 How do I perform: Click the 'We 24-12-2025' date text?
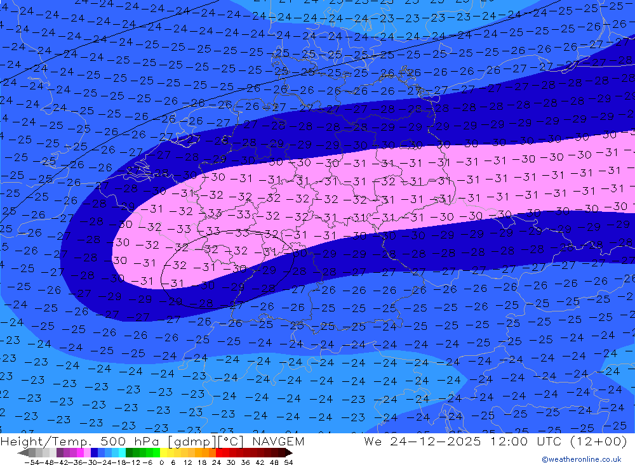point(422,441)
